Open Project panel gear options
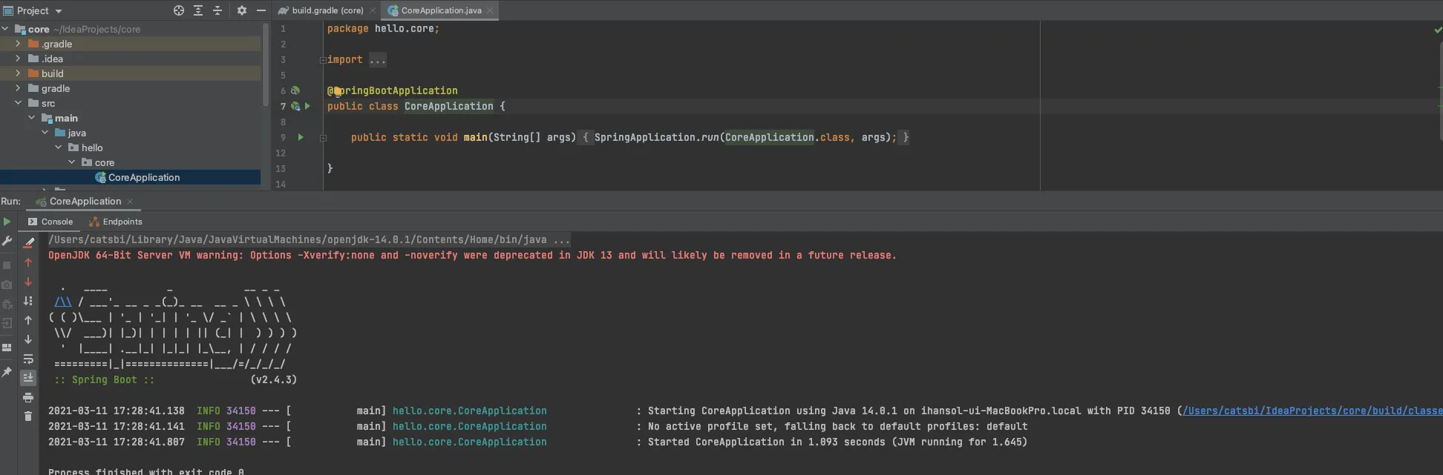This screenshot has height=475, width=1443. coord(241,10)
